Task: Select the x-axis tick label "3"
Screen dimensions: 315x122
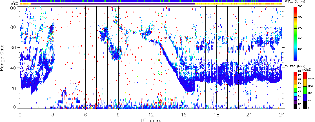Action: click(53, 115)
